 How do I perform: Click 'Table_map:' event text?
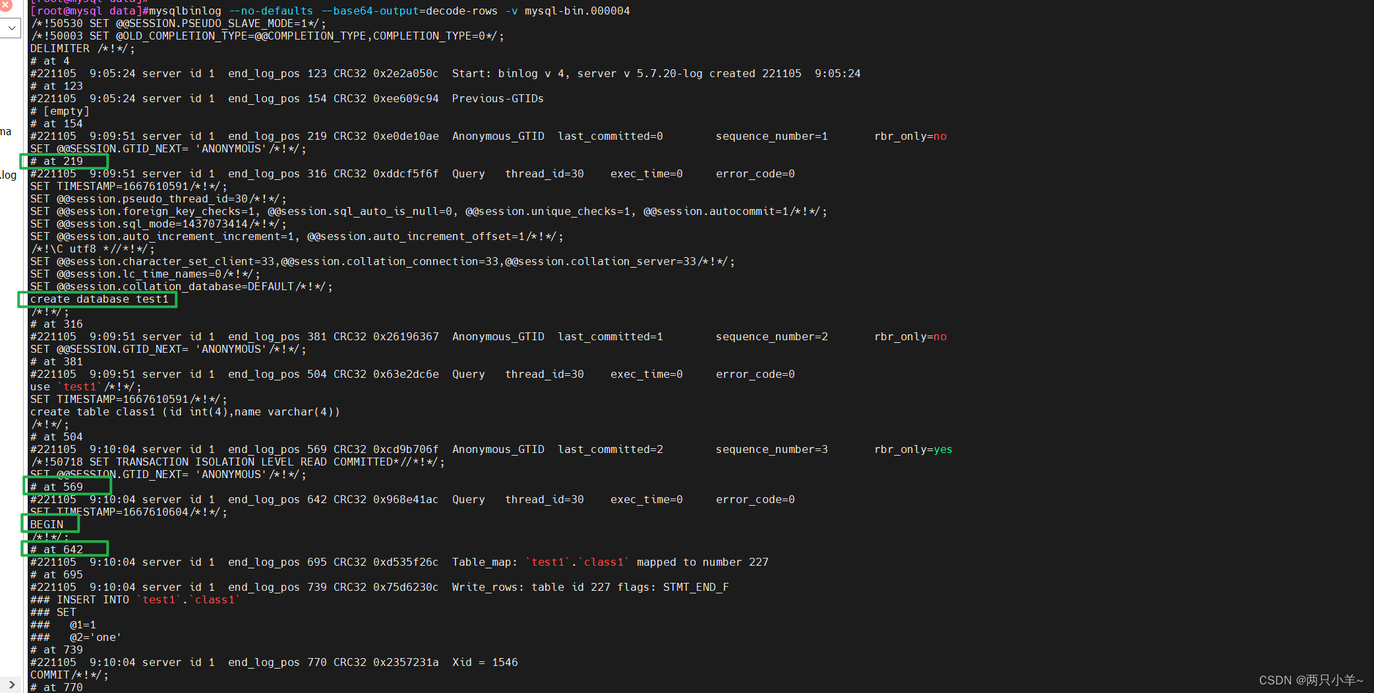point(485,562)
